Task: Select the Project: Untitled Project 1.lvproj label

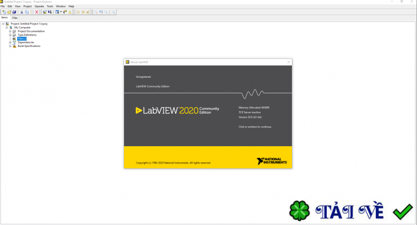Action: pos(29,23)
